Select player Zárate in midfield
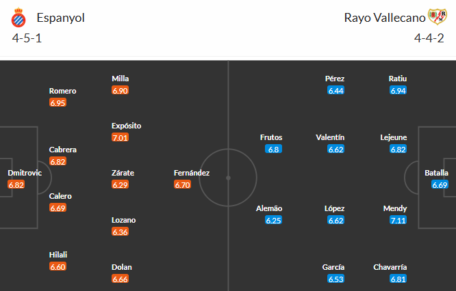 click(123, 173)
